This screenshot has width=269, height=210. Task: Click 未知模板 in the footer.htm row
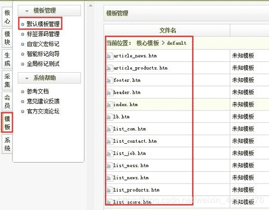click(243, 80)
